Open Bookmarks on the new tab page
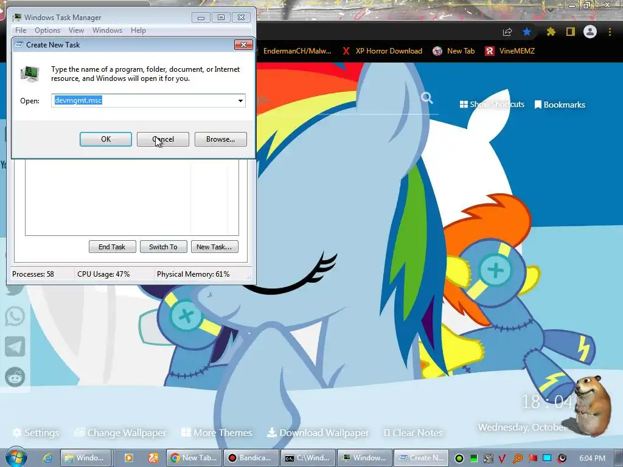Viewport: 623px width, 467px height. pyautogui.click(x=560, y=105)
